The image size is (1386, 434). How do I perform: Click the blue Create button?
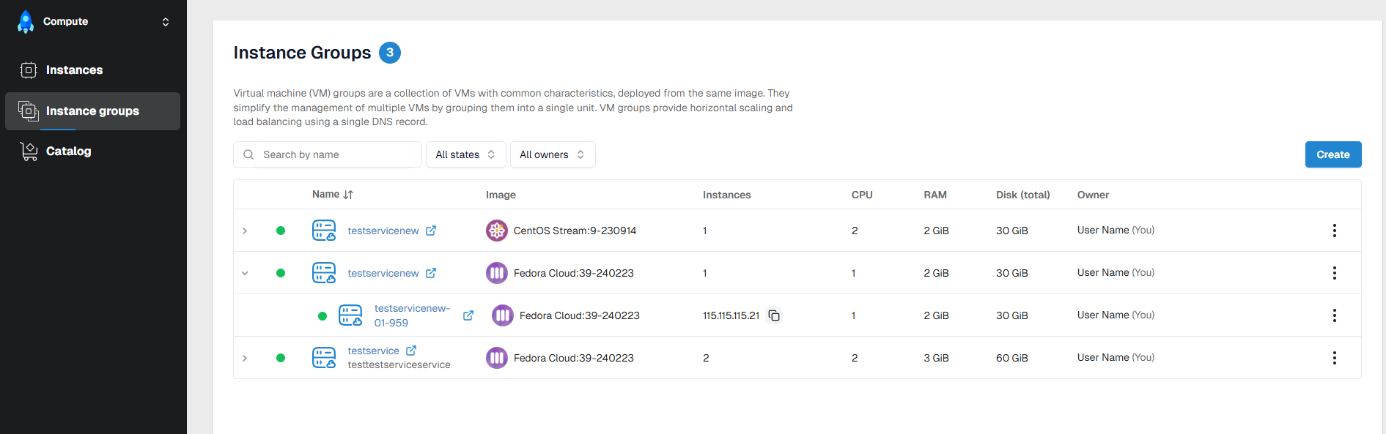[1332, 154]
